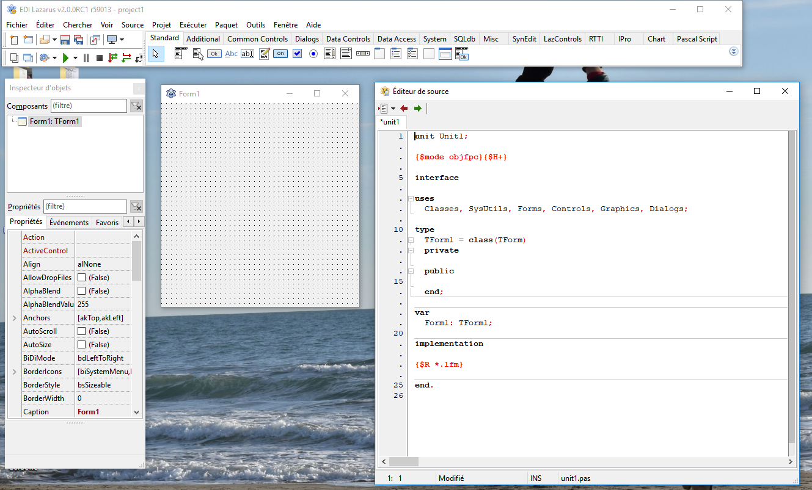This screenshot has width=812, height=490.
Task: Click the Toggle Form/Unit icon
Action: pyautogui.click(x=95, y=40)
